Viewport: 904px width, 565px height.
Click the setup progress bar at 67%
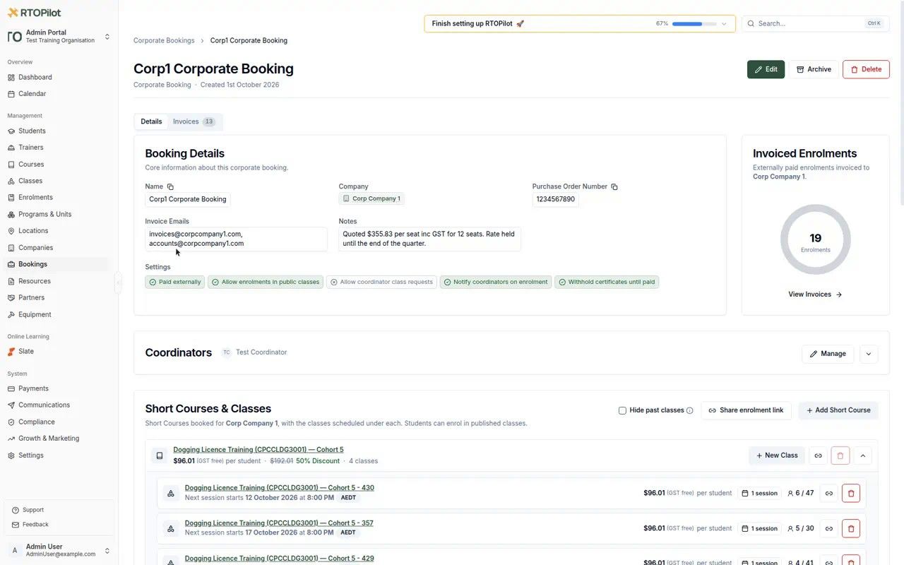(694, 24)
